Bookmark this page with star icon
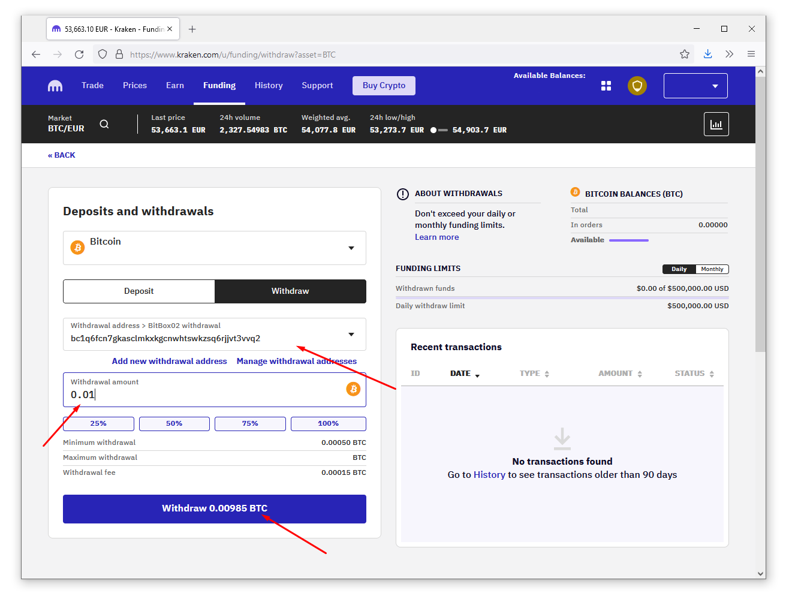Viewport: 789px width, 602px height. [x=685, y=54]
